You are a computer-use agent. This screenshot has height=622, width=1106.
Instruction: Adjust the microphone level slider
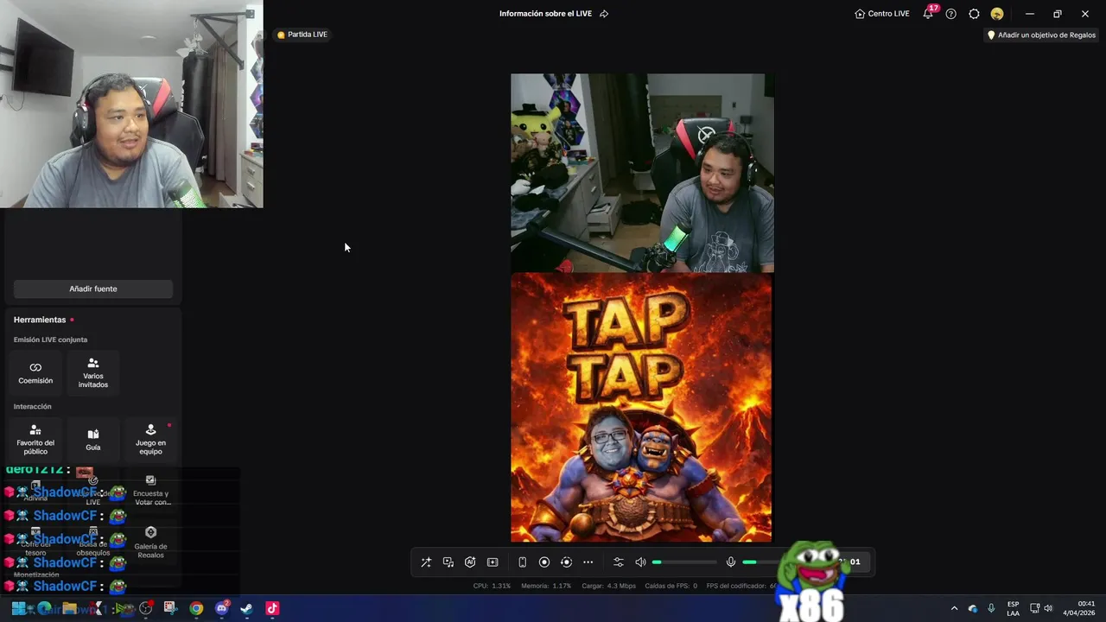(x=762, y=562)
